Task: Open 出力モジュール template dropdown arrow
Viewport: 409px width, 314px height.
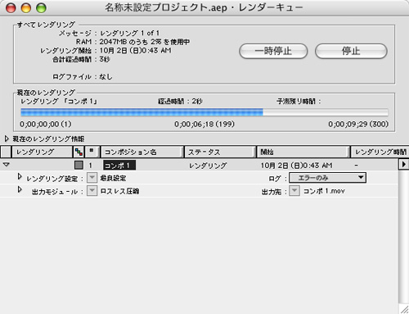Action: 92,191
